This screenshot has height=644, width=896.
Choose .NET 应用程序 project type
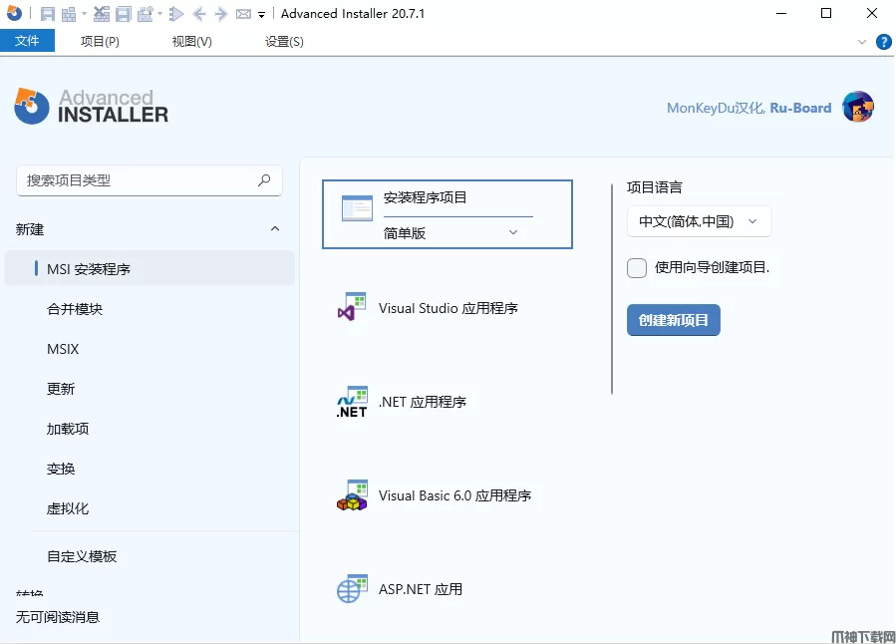423,403
